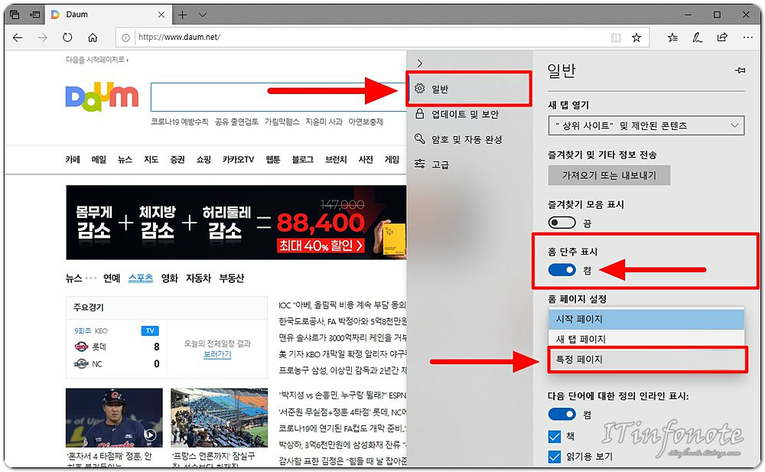This screenshot has width=765, height=472.
Task: Open the 증권 menu item
Action: 177,160
